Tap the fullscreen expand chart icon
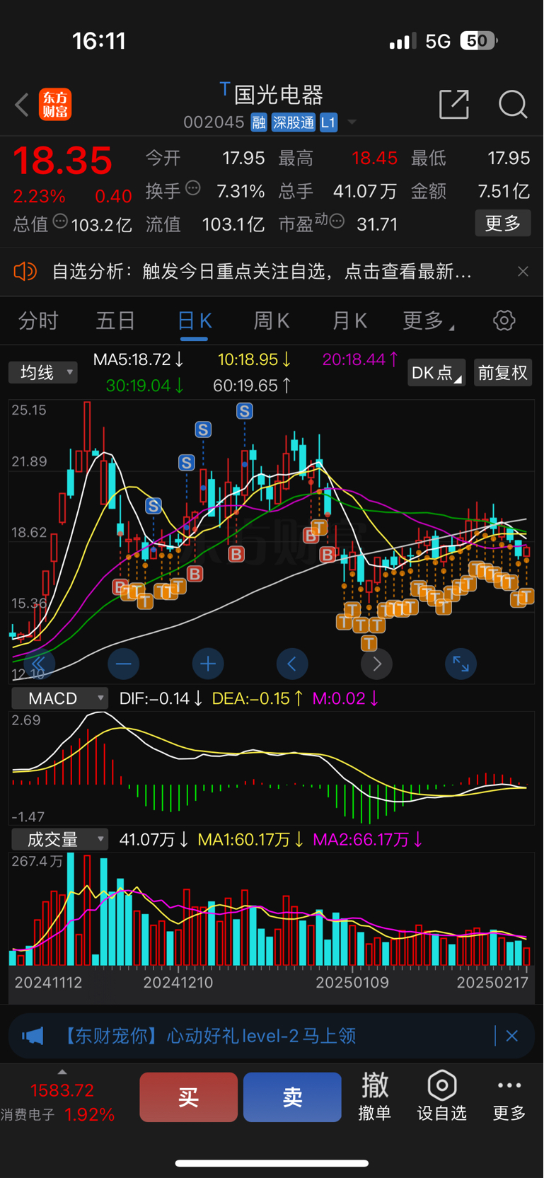The width and height of the screenshot is (544, 1178). click(461, 664)
